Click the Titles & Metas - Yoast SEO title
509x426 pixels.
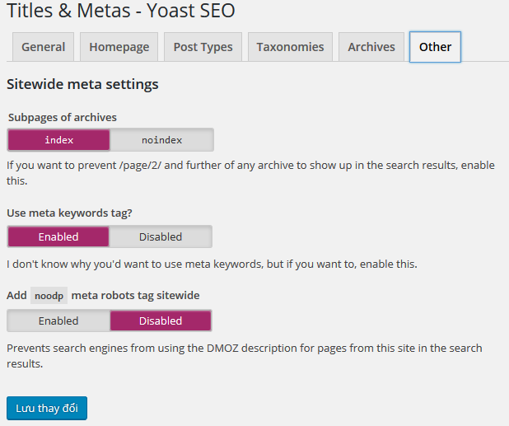click(x=121, y=11)
